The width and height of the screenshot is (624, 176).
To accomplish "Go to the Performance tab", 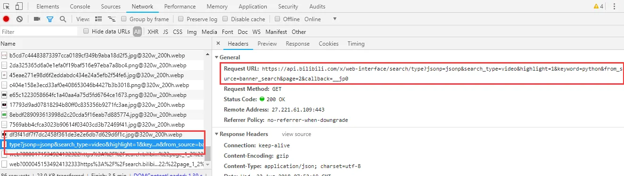I will click(x=180, y=7).
